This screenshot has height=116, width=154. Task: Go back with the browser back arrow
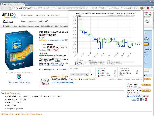pyautogui.click(x=2, y=8)
